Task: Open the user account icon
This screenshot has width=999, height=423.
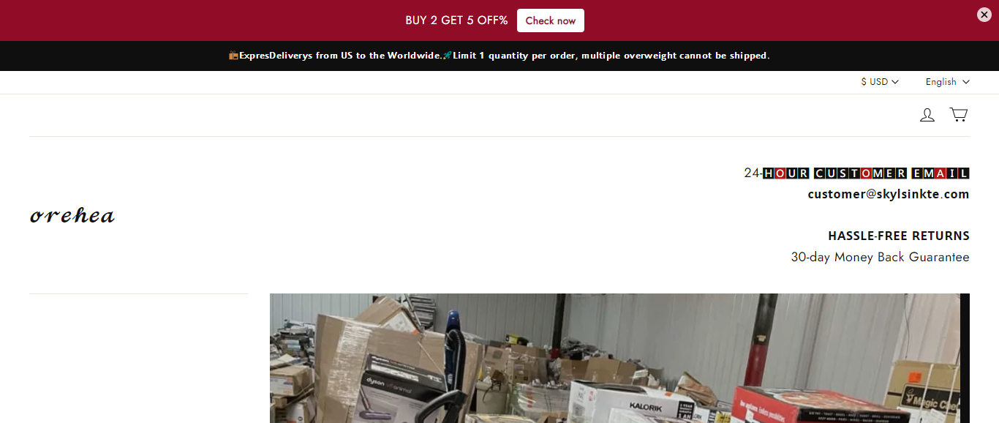Action: pyautogui.click(x=927, y=115)
